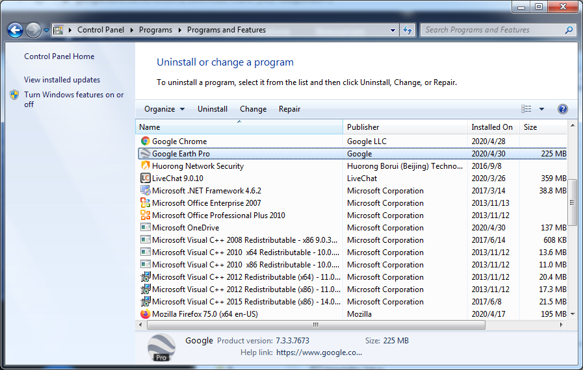The height and width of the screenshot is (370, 583).
Task: Click the horizontal scrollbar left arrow
Action: point(140,325)
